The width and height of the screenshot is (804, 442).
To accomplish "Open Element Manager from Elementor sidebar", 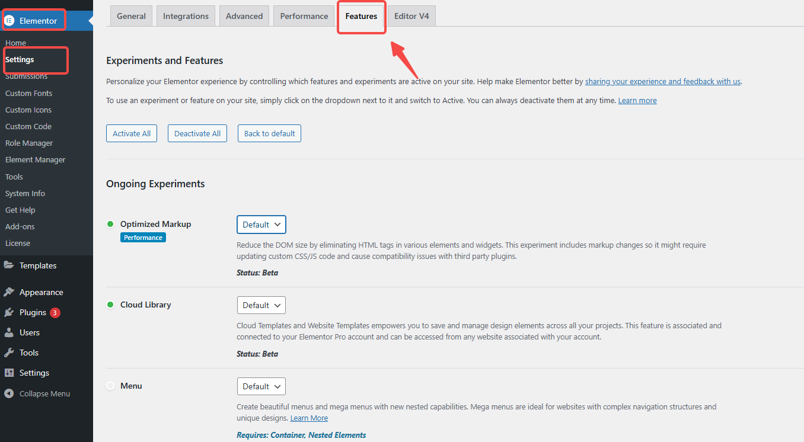I will click(x=35, y=159).
